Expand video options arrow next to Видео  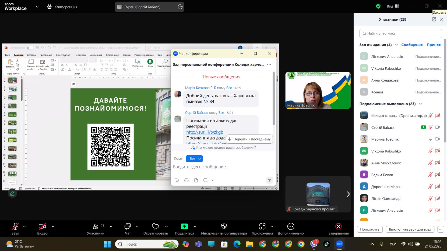(53, 226)
